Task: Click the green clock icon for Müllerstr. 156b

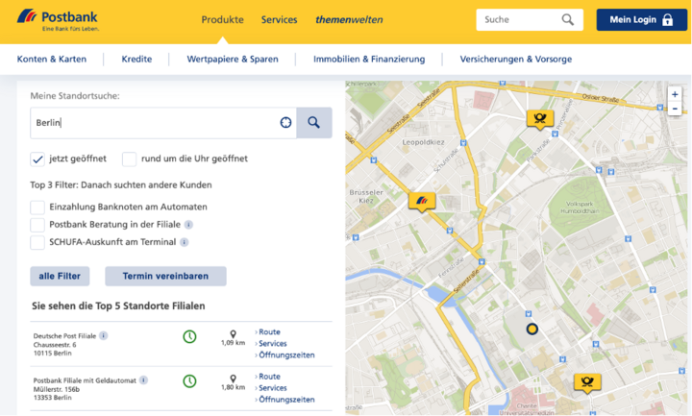Action: pyautogui.click(x=189, y=381)
